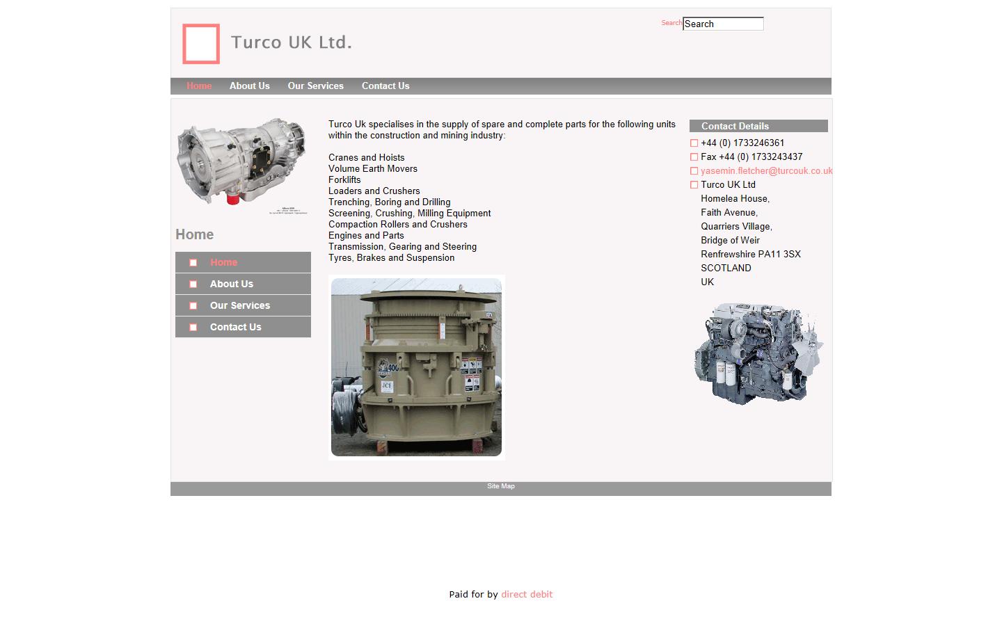Open the Home tab in top navigation
Viewport: 1002px width, 626px height.
199,86
